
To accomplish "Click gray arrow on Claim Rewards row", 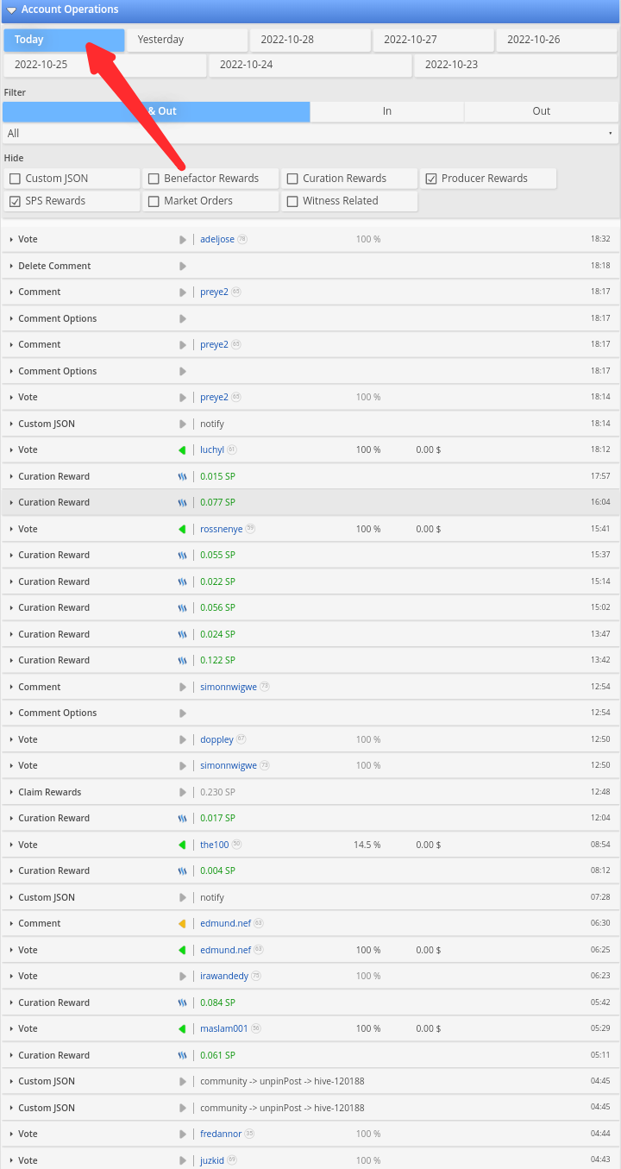I will (x=182, y=792).
